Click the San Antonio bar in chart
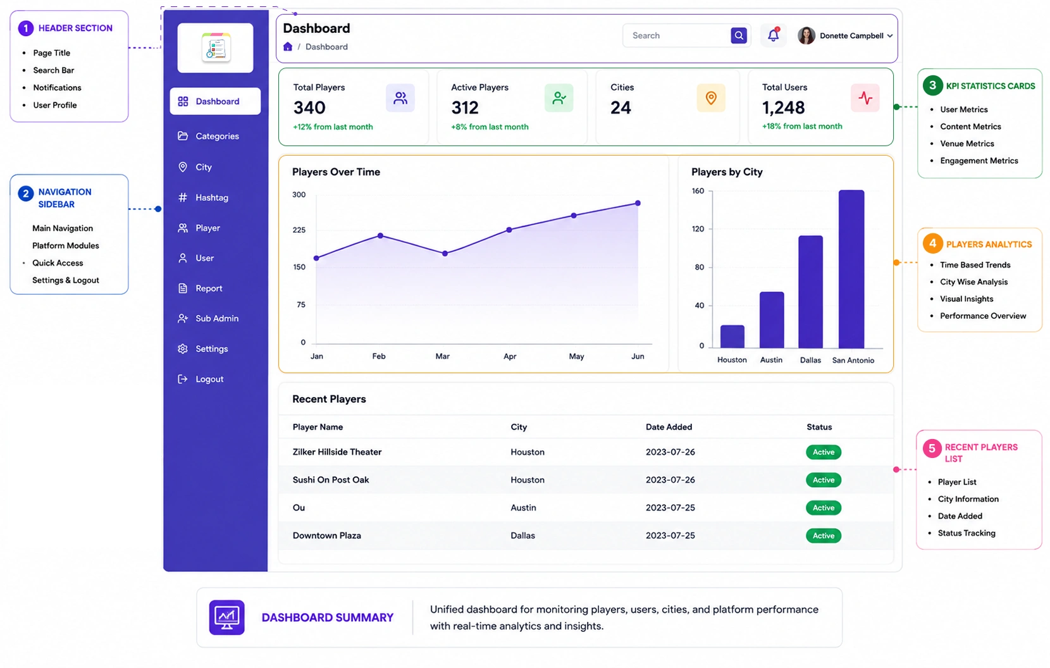Screen dimensions: 1050x668 851,269
